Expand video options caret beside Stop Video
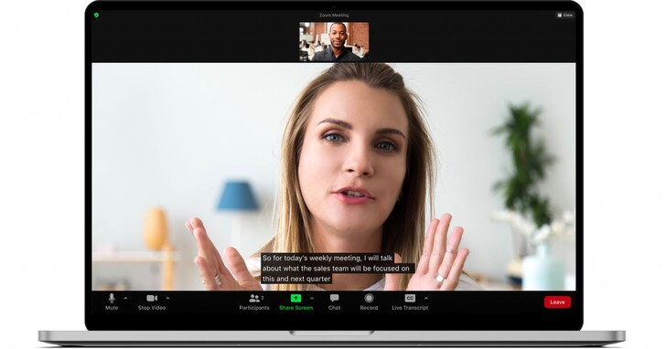 coord(167,299)
